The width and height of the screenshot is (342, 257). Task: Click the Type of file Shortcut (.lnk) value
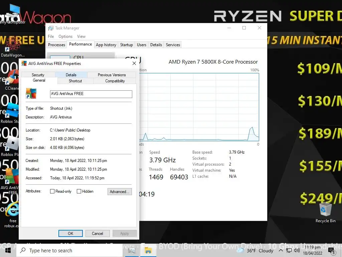[61, 108]
